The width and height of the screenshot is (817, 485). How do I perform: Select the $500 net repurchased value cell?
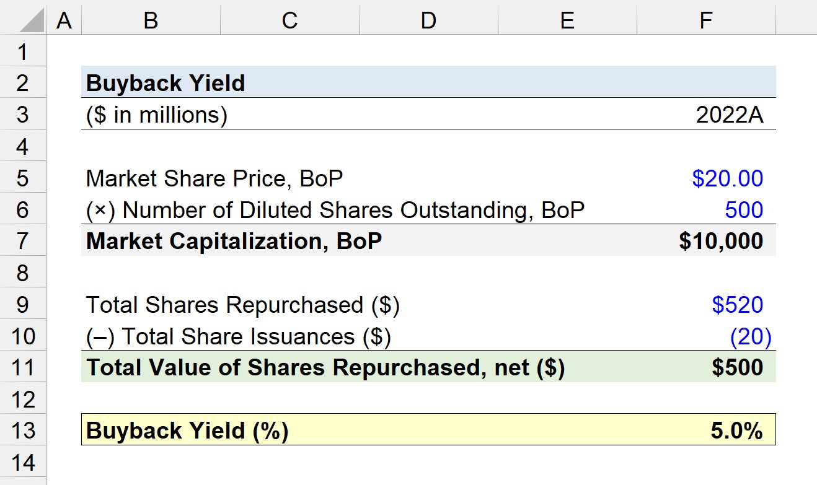tap(706, 367)
